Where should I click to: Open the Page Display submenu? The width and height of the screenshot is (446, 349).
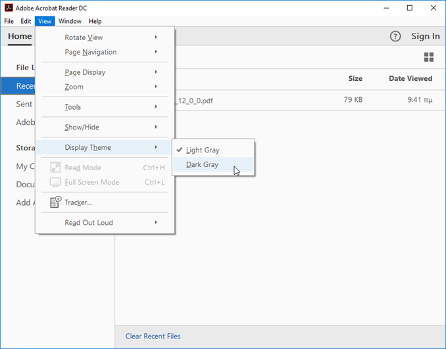[x=105, y=72]
